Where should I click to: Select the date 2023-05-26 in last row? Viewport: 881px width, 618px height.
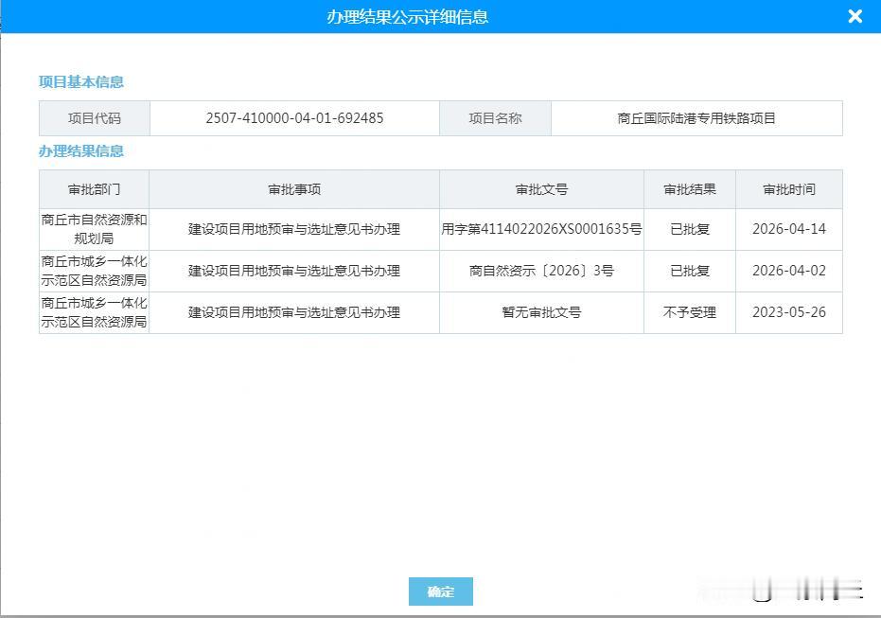pyautogui.click(x=788, y=312)
